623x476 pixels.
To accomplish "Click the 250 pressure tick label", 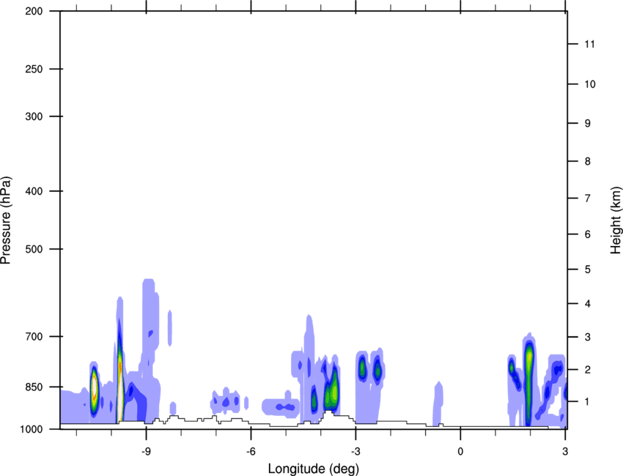I will click(x=34, y=69).
